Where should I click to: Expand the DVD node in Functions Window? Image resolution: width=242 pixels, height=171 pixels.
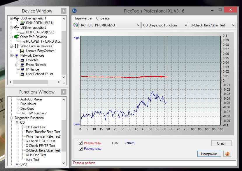coord(17,164)
